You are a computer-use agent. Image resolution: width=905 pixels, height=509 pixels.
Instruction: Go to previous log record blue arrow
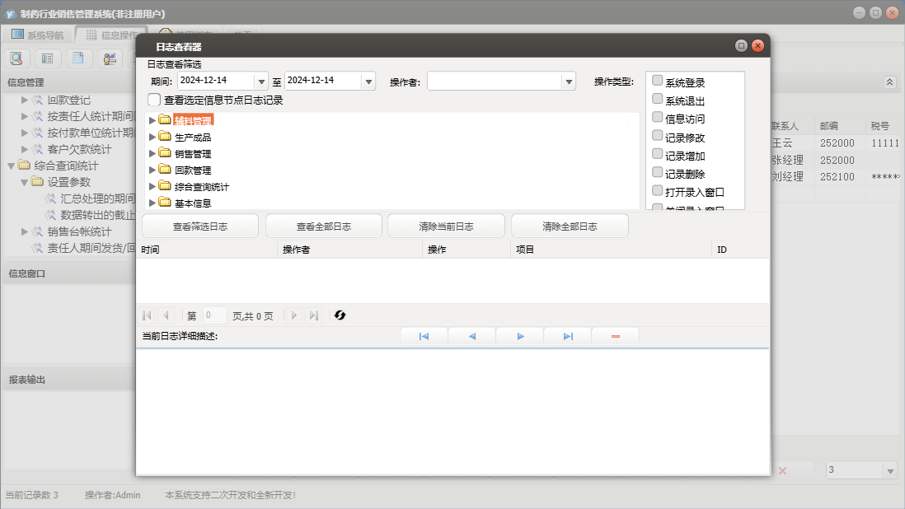click(x=471, y=337)
